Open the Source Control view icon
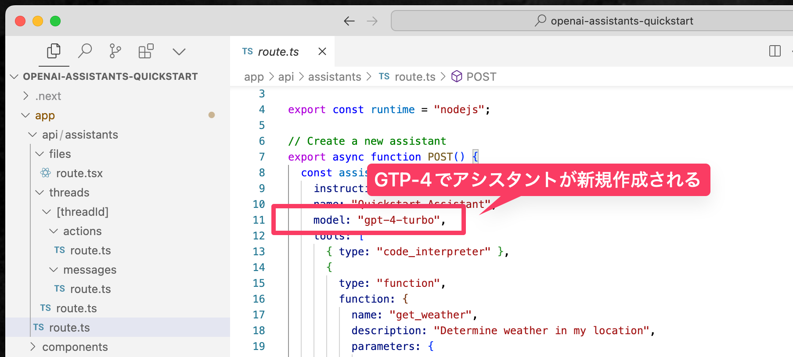The width and height of the screenshot is (793, 357). tap(115, 51)
